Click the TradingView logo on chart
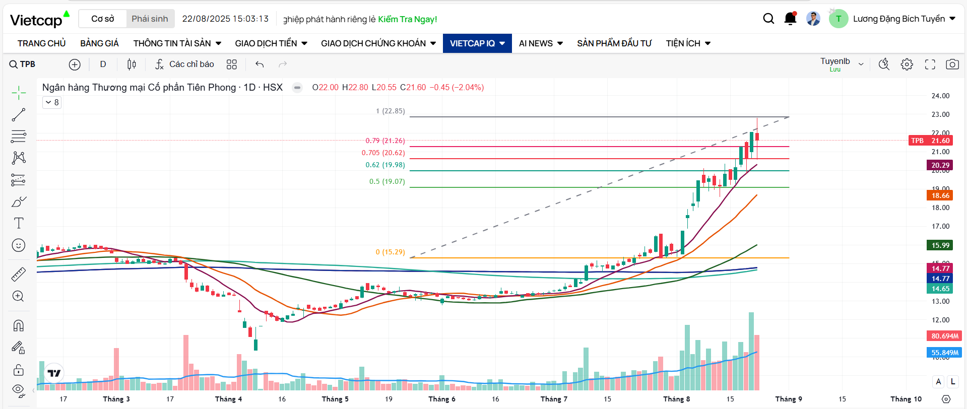This screenshot has width=967, height=409. (x=54, y=373)
